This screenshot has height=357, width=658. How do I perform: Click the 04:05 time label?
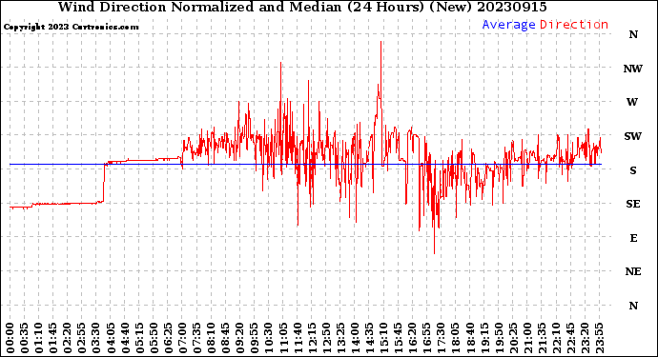click(111, 338)
